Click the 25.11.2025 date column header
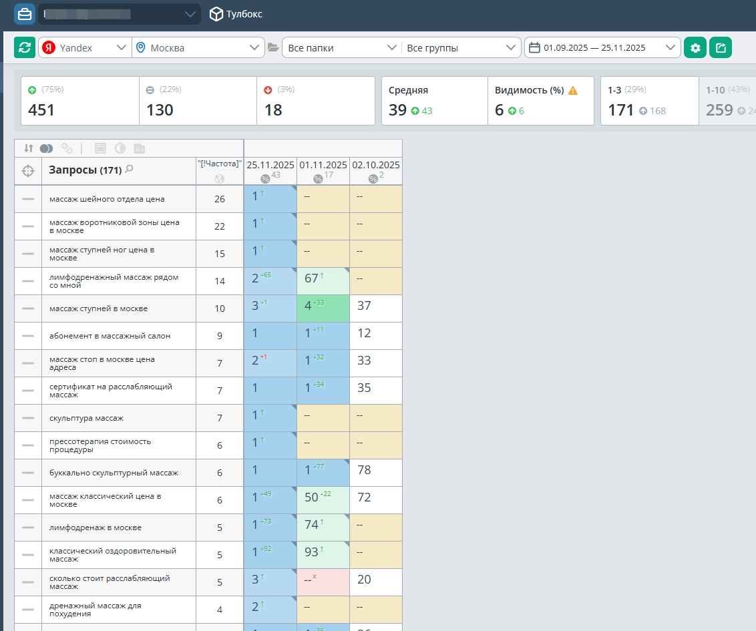 (x=270, y=171)
